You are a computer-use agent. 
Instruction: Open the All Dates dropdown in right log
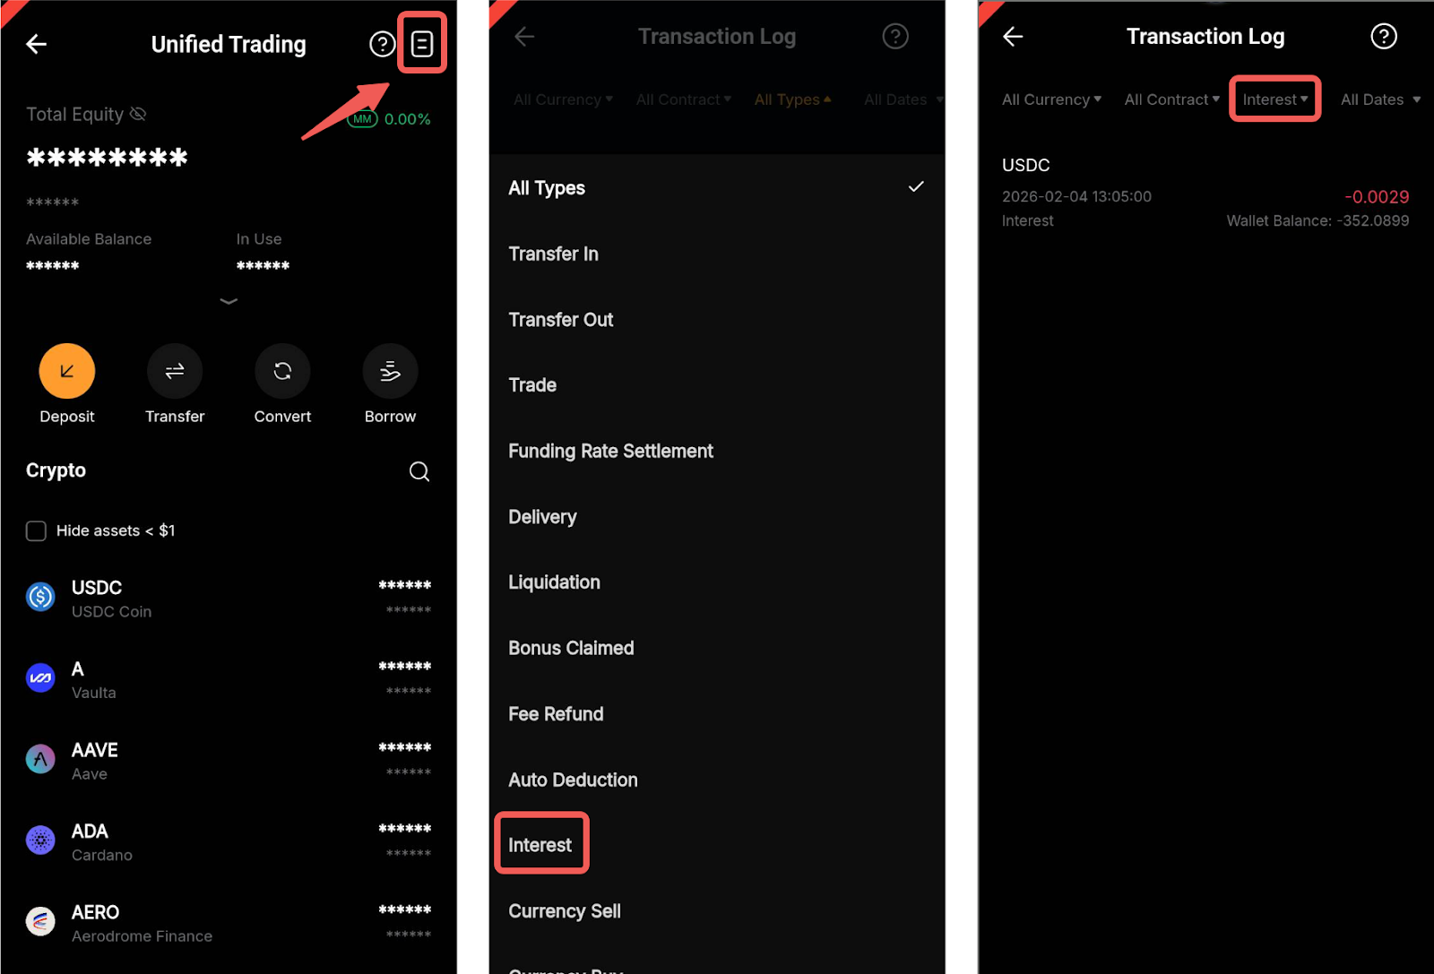pyautogui.click(x=1380, y=99)
